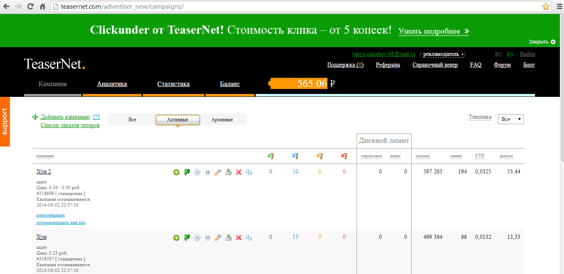Click Выйти logout link
This screenshot has width=564, height=274.
pyautogui.click(x=527, y=54)
